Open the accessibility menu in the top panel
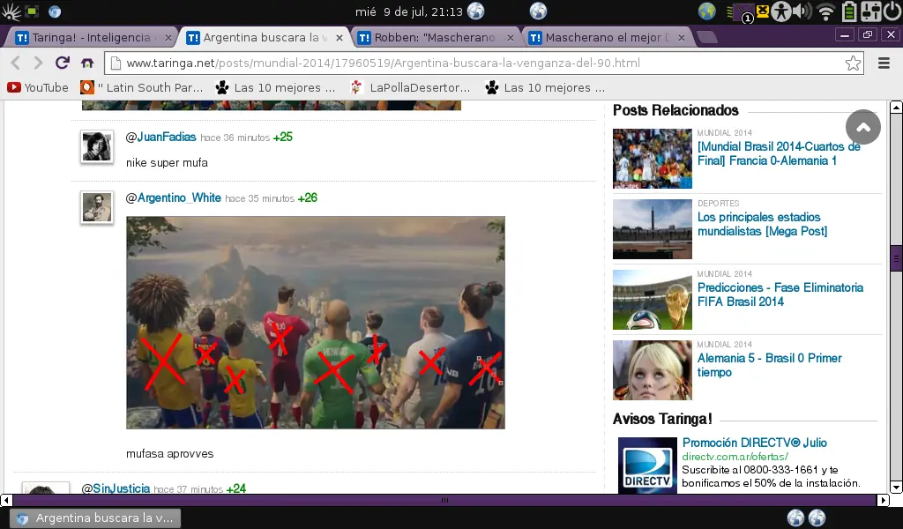This screenshot has width=903, height=529. click(x=781, y=11)
